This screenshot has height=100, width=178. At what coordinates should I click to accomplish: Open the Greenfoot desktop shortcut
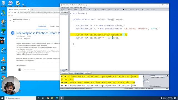click(x=4, y=13)
